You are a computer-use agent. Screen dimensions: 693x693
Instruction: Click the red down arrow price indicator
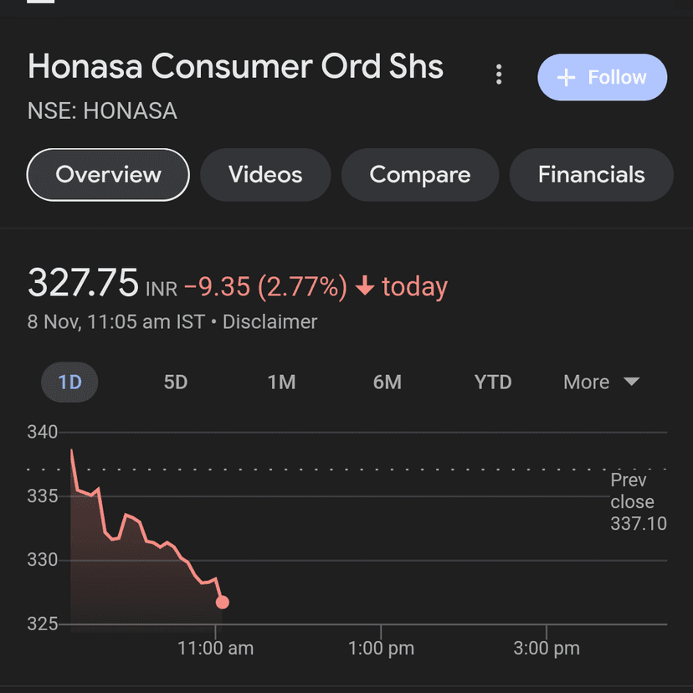364,287
